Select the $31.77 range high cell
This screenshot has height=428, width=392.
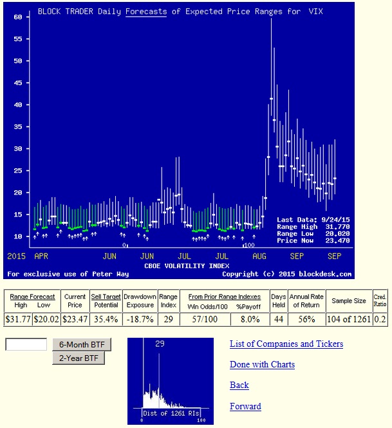[18, 319]
